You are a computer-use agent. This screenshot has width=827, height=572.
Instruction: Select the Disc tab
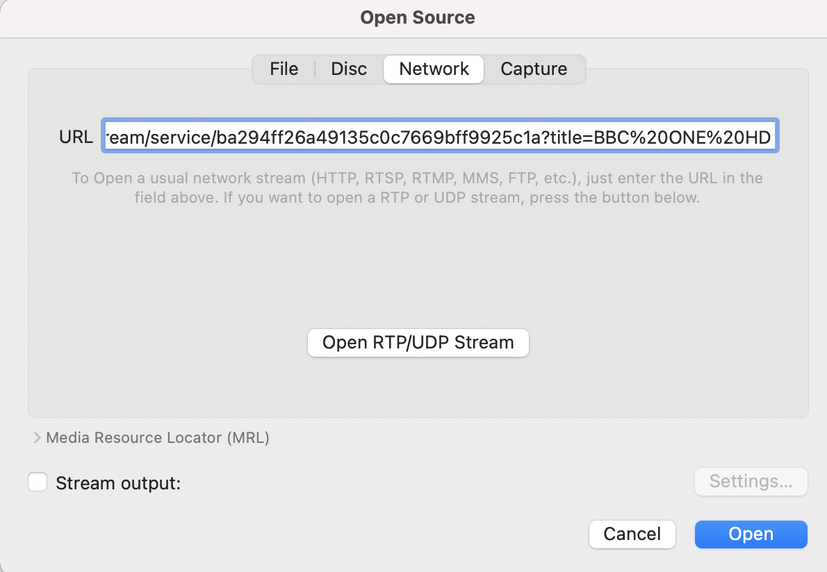point(349,69)
